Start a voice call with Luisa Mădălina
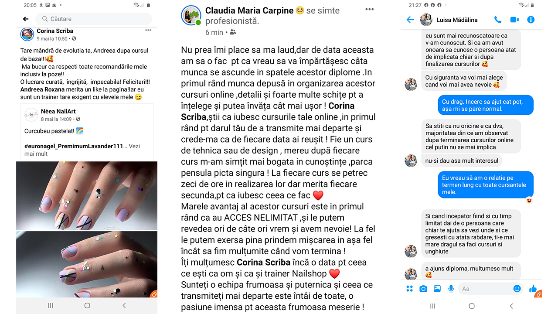 498,20
